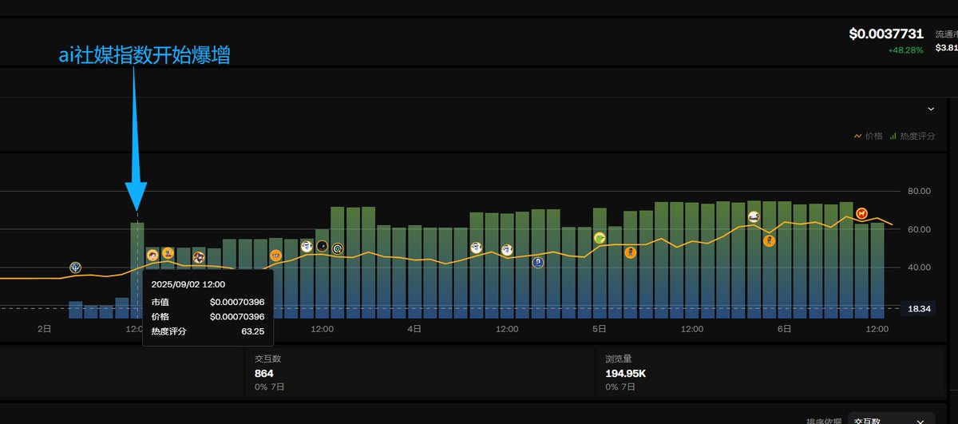958x424 pixels.
Task: Click the 40.00 axis label
Action: tap(920, 267)
